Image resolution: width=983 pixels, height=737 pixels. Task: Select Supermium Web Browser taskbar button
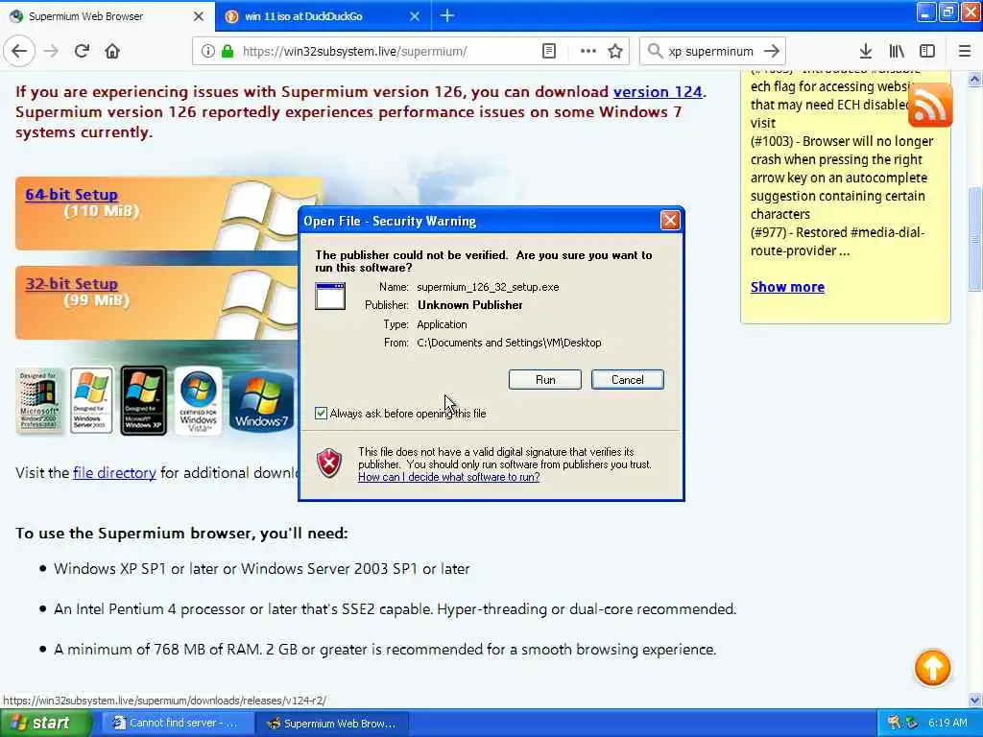pyautogui.click(x=333, y=723)
